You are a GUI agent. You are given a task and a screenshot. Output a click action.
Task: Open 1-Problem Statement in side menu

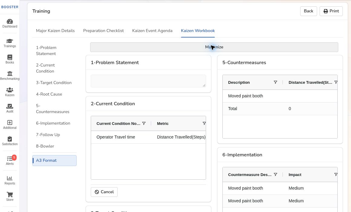tap(54, 51)
